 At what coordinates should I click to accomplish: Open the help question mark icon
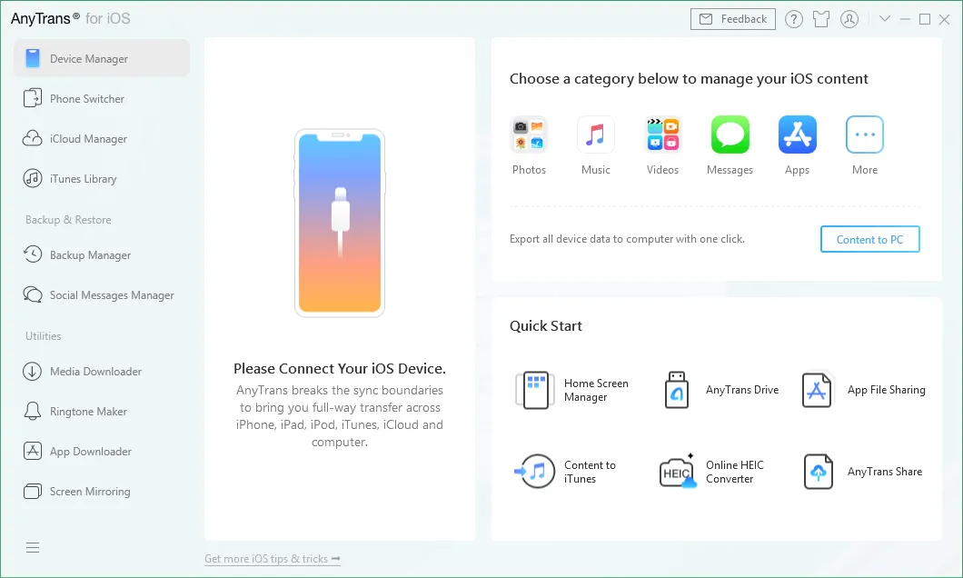pos(793,19)
